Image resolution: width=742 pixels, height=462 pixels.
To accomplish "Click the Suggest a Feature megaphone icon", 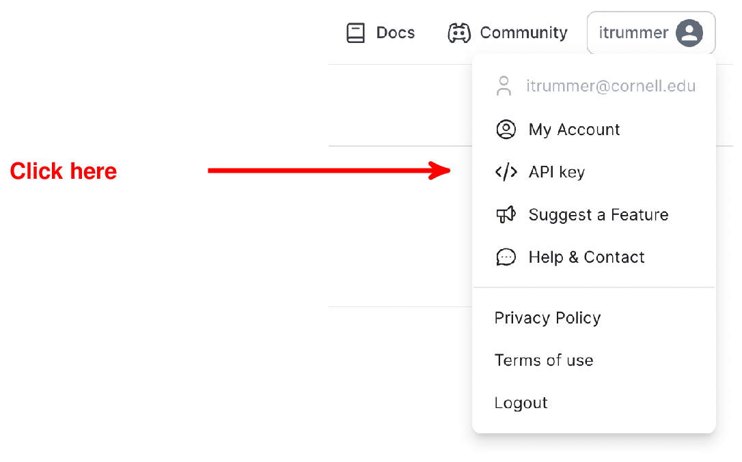I will 506,215.
